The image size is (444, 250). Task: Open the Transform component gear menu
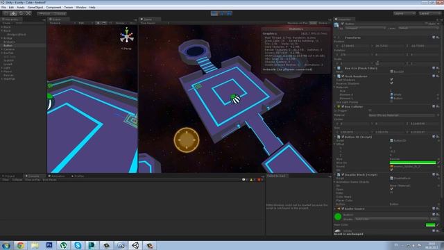[x=438, y=37]
